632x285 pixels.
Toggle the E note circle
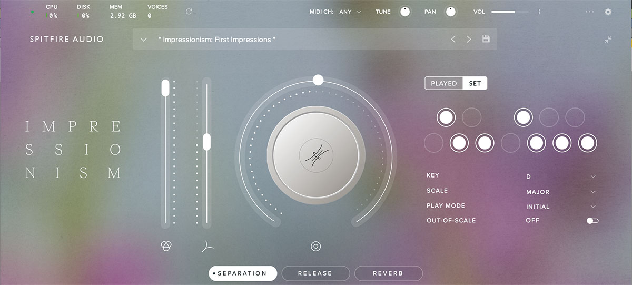tap(485, 143)
